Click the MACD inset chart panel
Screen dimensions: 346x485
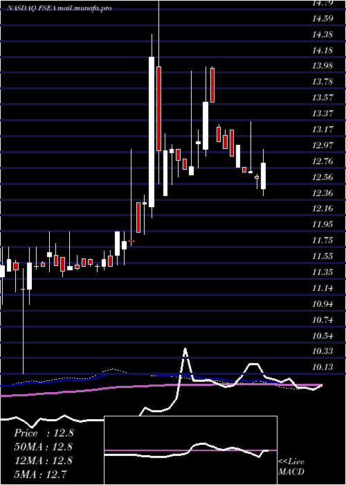(190, 450)
